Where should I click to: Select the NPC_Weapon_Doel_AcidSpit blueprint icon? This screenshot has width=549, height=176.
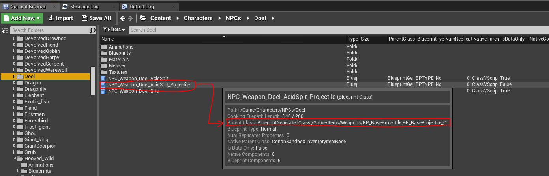[x=104, y=79]
